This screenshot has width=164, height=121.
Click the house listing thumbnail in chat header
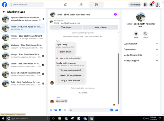click(53, 14)
